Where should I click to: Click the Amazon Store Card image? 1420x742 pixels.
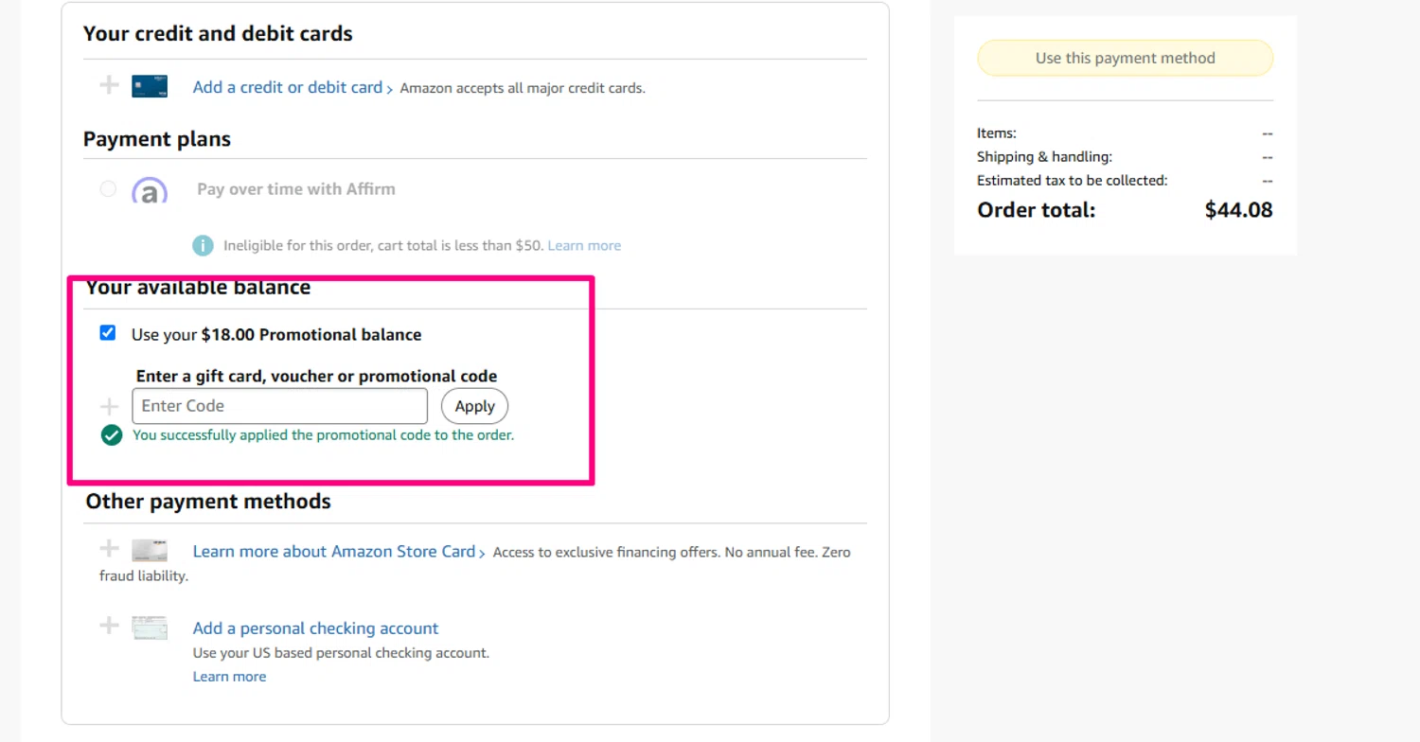[150, 551]
